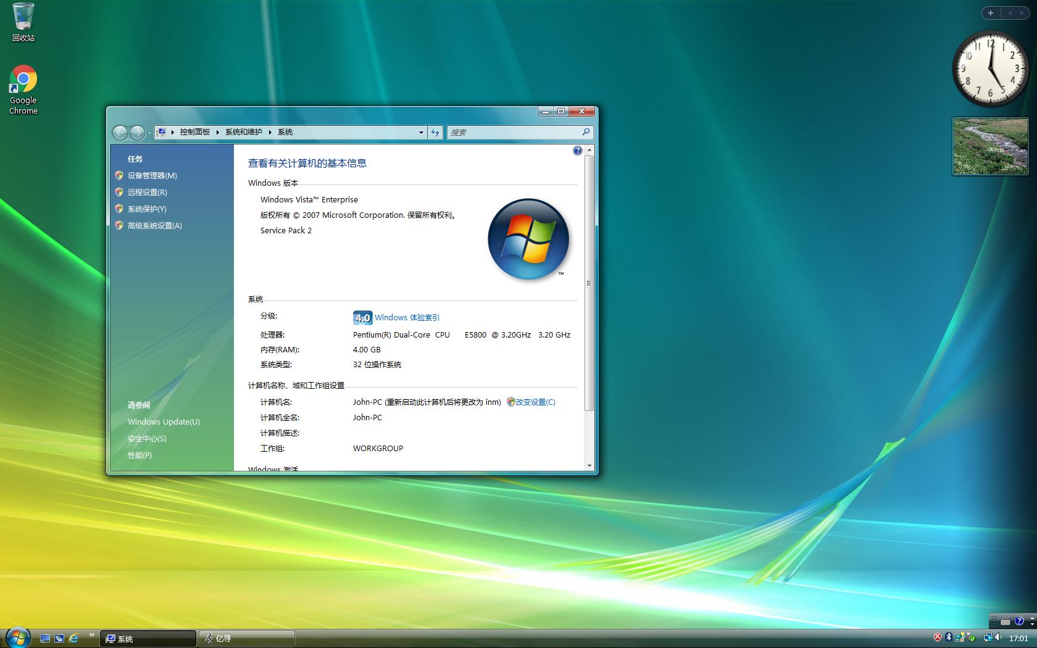Expand the arrow after 系统和维护 breadcrumb
Image resolution: width=1037 pixels, height=648 pixels.
[270, 132]
